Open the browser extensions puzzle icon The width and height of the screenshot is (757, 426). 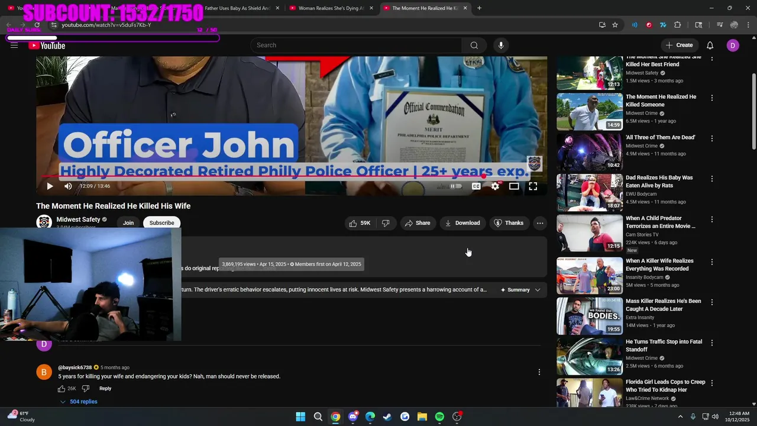(x=678, y=25)
